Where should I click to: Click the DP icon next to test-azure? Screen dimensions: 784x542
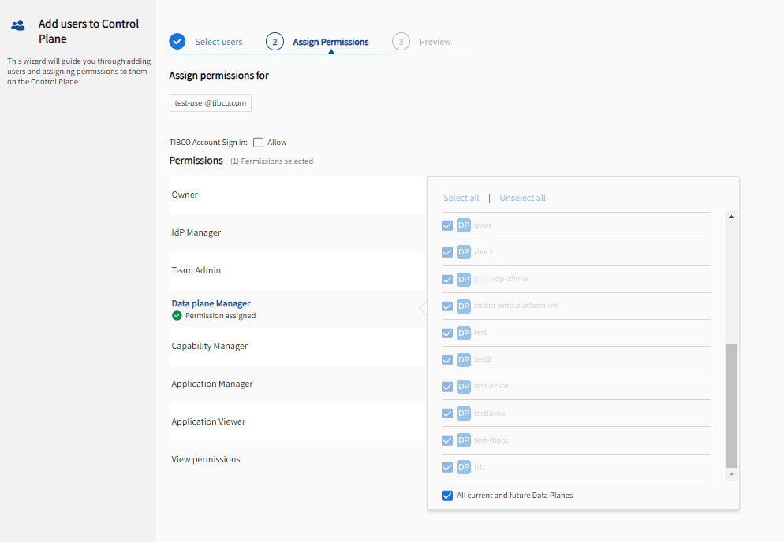(x=464, y=386)
